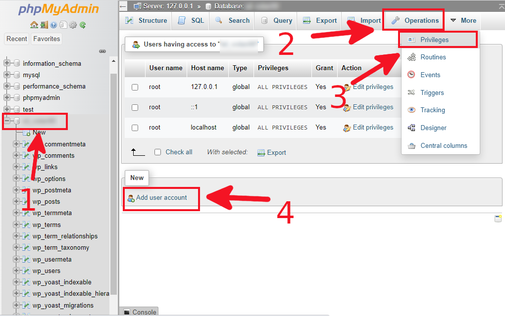505x316 pixels.
Task: Enable the Check all checkbox
Action: 157,152
